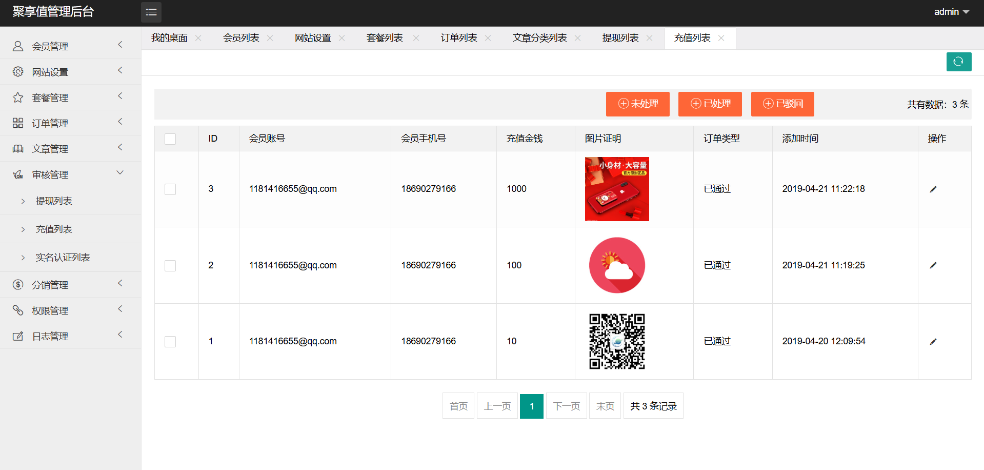
Task: Click the 已驳回 filter button
Action: coord(782,104)
